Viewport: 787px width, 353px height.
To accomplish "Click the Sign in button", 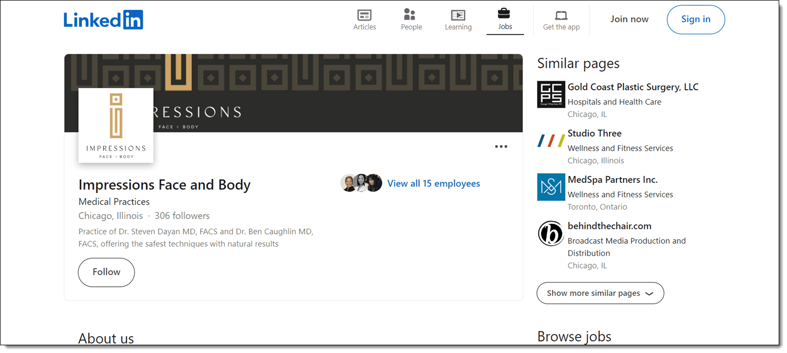I will coord(695,20).
